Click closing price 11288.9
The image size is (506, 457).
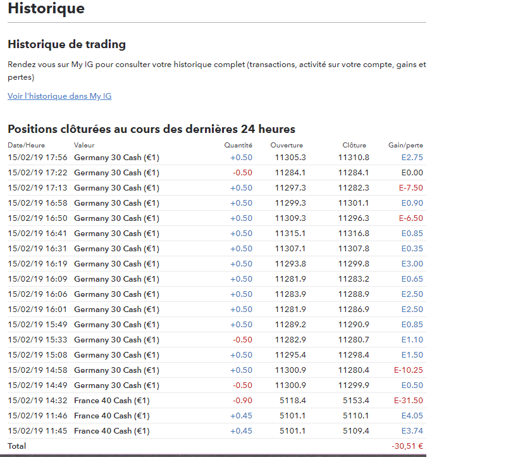pyautogui.click(x=354, y=294)
